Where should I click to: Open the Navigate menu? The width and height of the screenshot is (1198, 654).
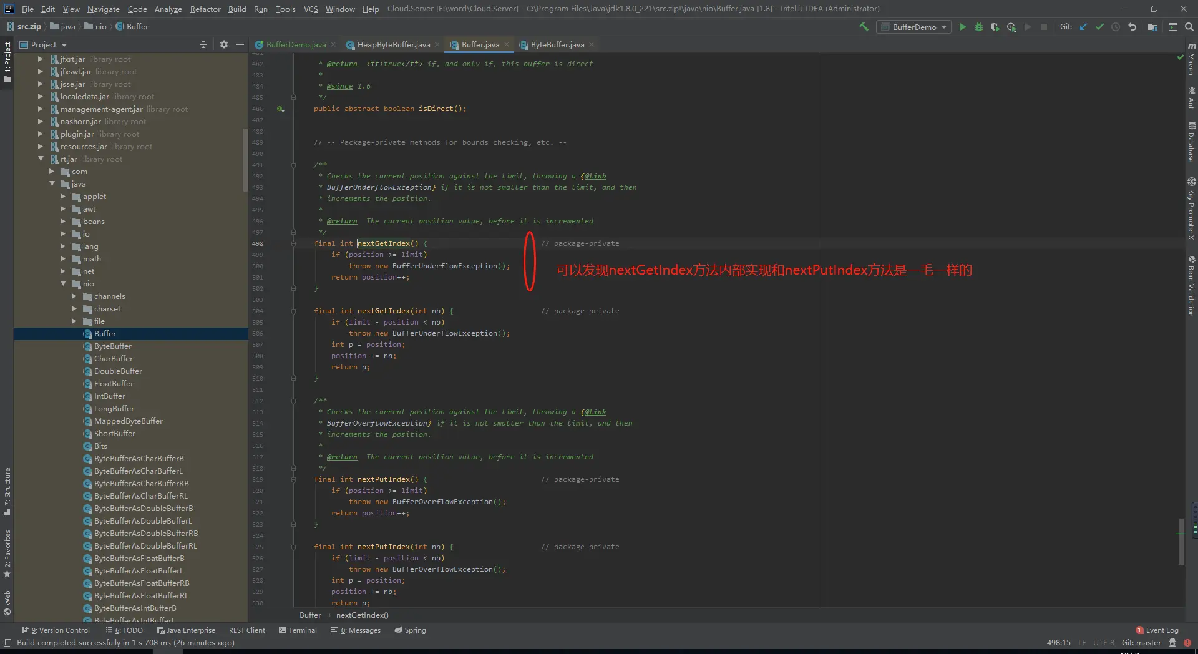point(103,9)
